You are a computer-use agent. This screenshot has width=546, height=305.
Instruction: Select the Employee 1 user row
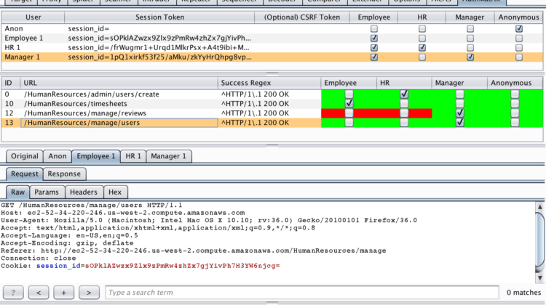[272, 38]
